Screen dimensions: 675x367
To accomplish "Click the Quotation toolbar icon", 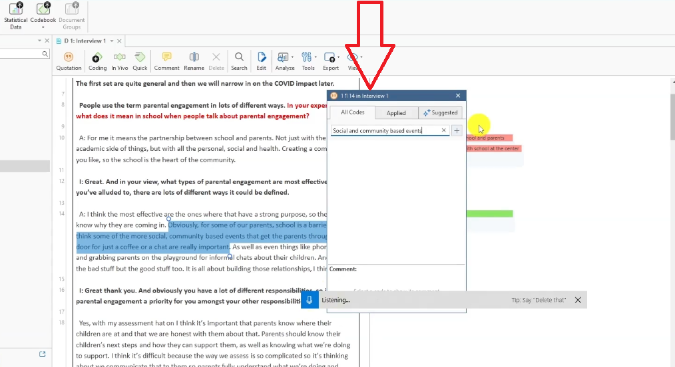I will tap(69, 61).
